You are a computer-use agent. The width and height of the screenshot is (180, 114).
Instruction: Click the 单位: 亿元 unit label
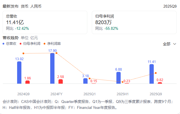29,38
